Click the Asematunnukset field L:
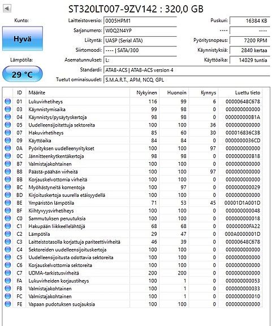The height and width of the screenshot is (326, 272). click(x=140, y=60)
